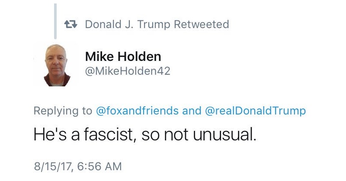The width and height of the screenshot is (346, 181).
Task: Click the tweet text about fascist
Action: tap(145, 134)
